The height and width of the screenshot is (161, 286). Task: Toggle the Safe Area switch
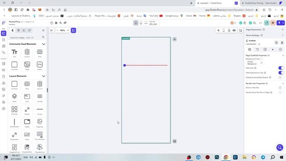(x=281, y=68)
